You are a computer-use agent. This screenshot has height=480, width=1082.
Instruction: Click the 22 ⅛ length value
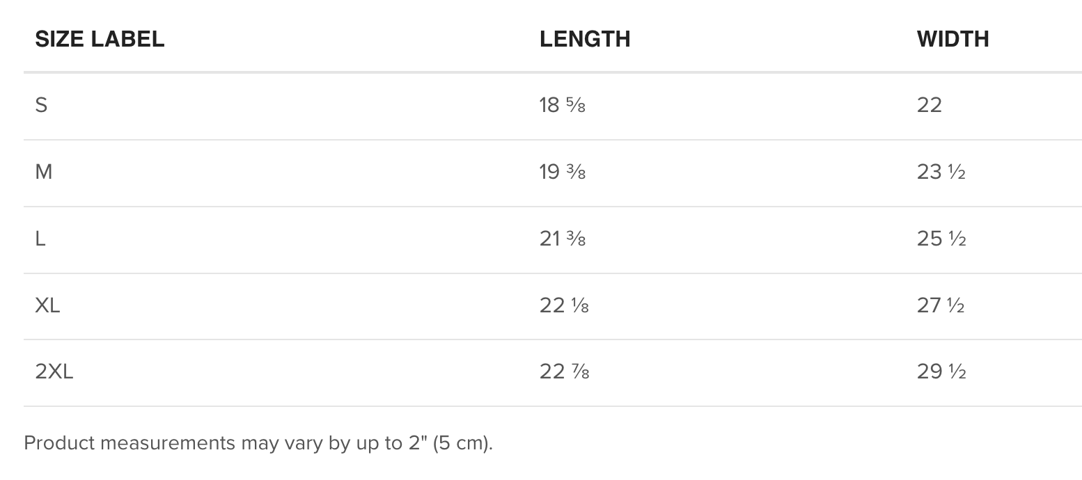point(564,305)
